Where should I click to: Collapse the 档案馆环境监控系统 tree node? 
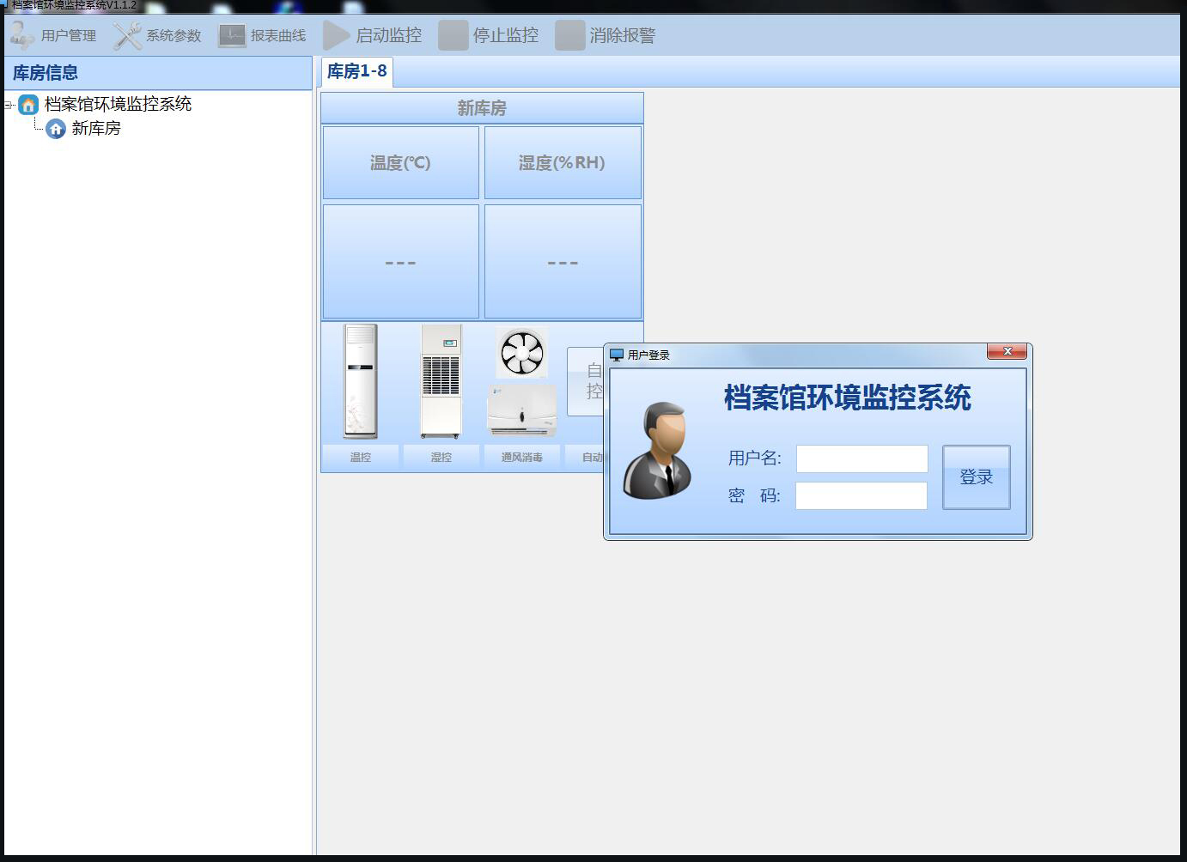(9, 105)
